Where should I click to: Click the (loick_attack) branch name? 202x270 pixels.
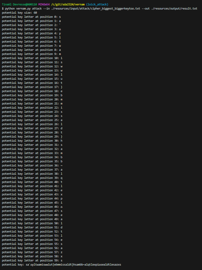(97, 4)
